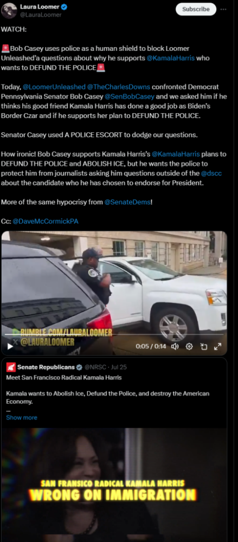
Task: Click the verified badge beside Laura Loomer
Action: coord(65,7)
